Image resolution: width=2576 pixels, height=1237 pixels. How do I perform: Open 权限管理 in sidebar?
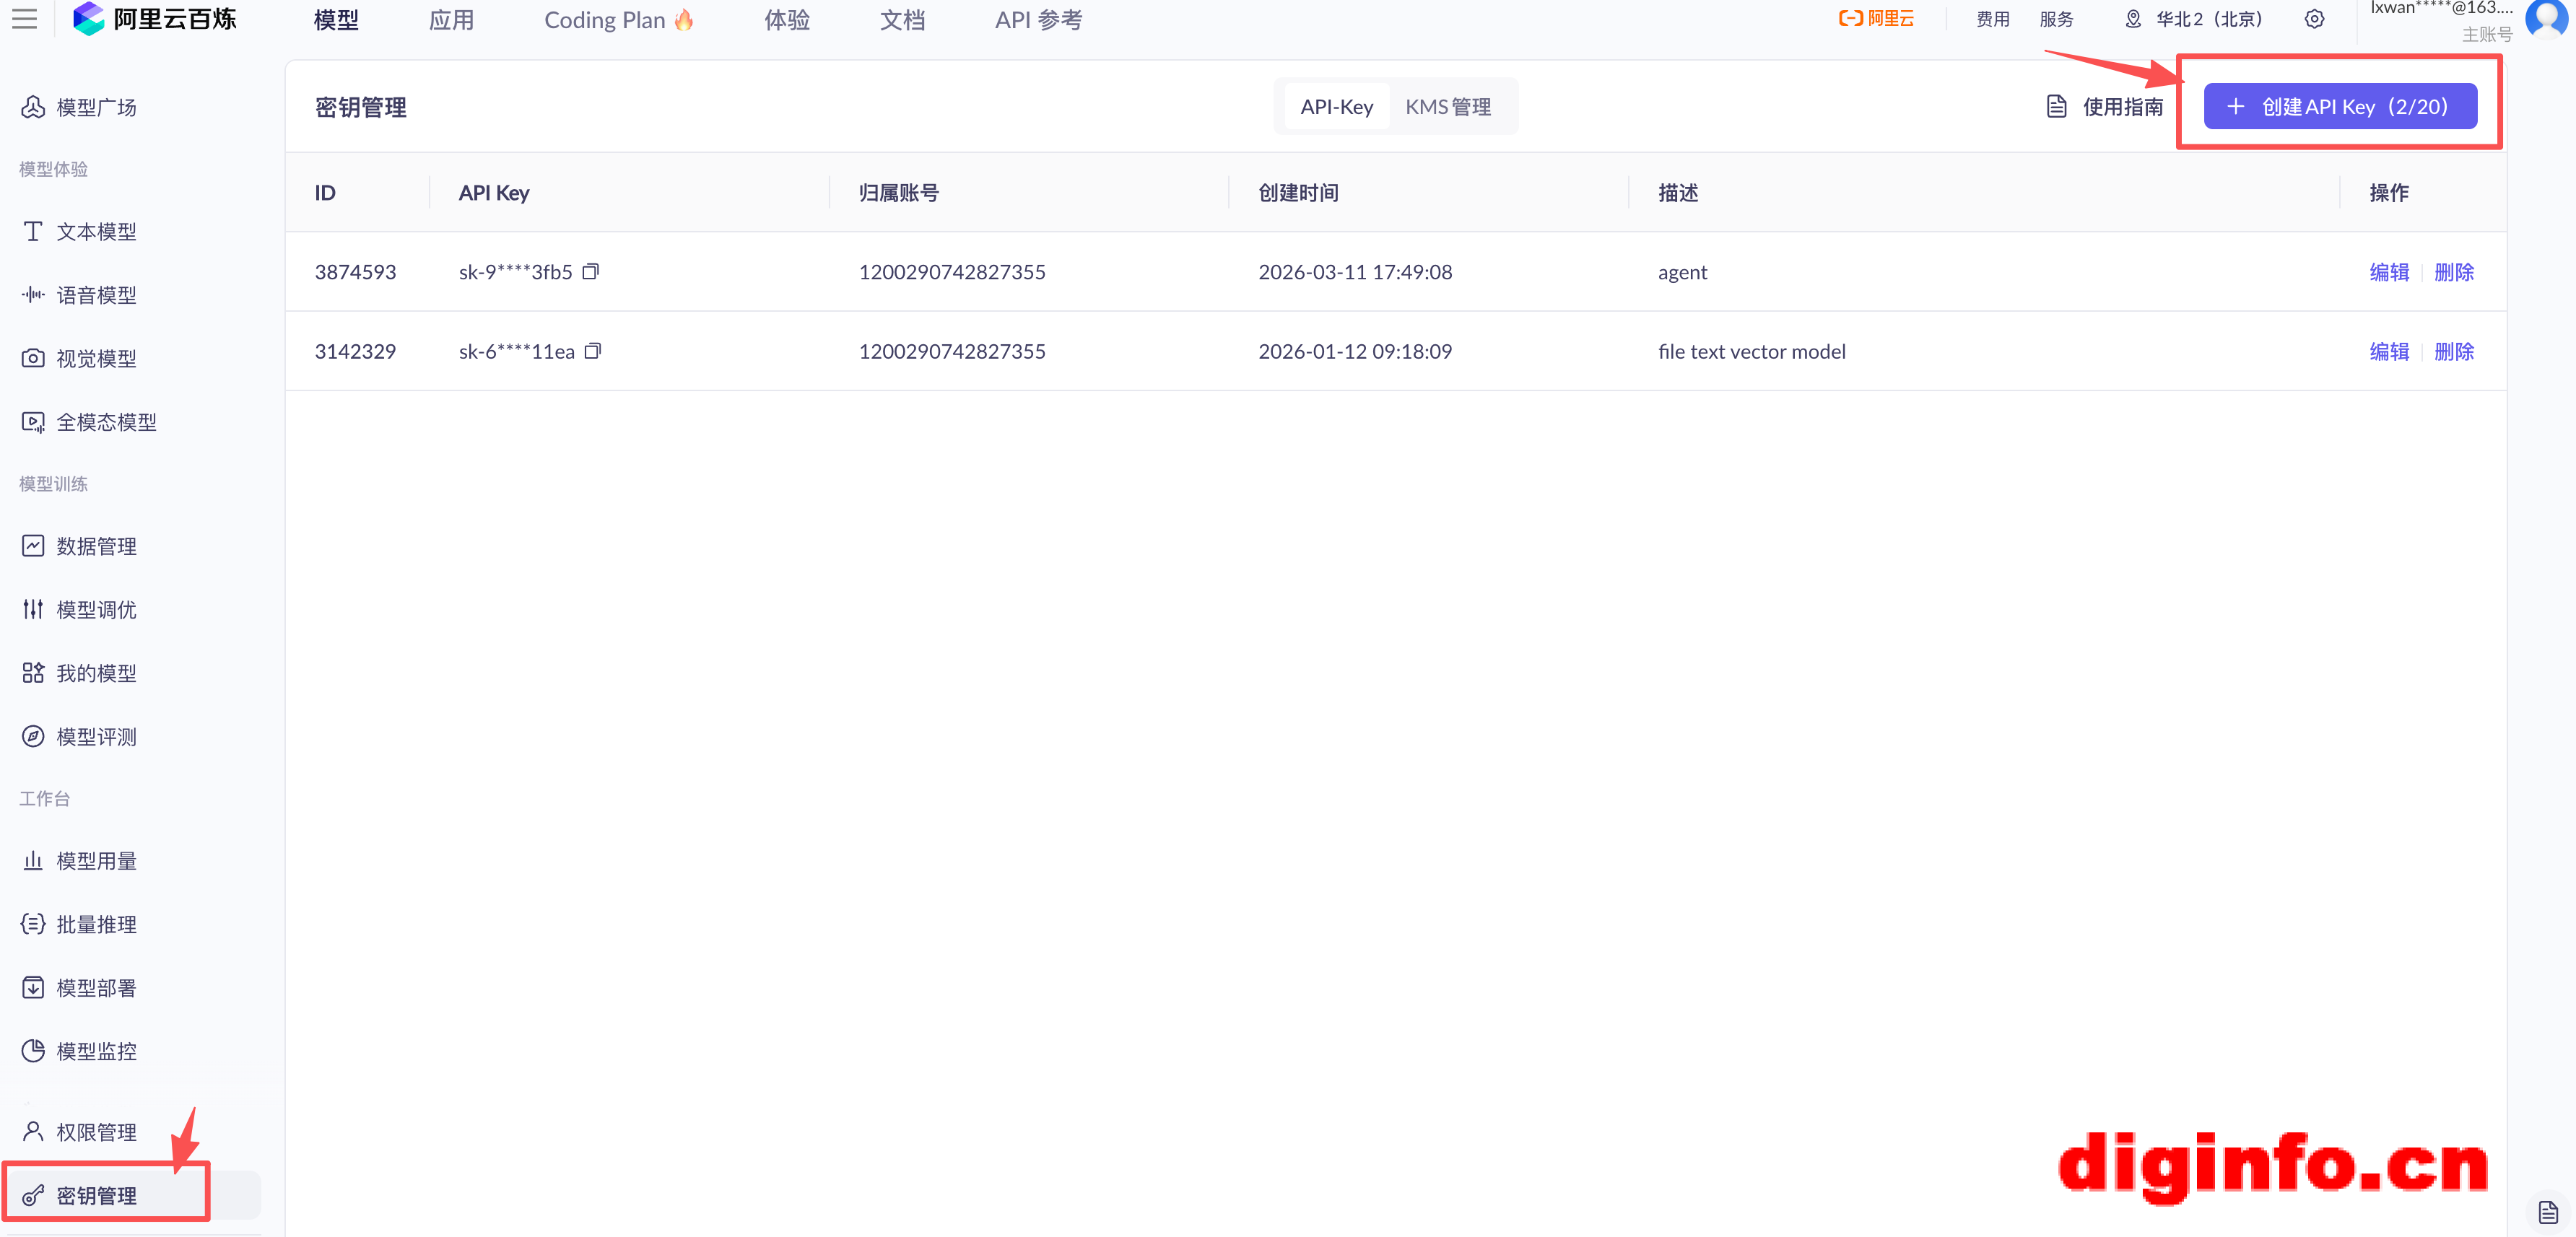click(x=96, y=1132)
